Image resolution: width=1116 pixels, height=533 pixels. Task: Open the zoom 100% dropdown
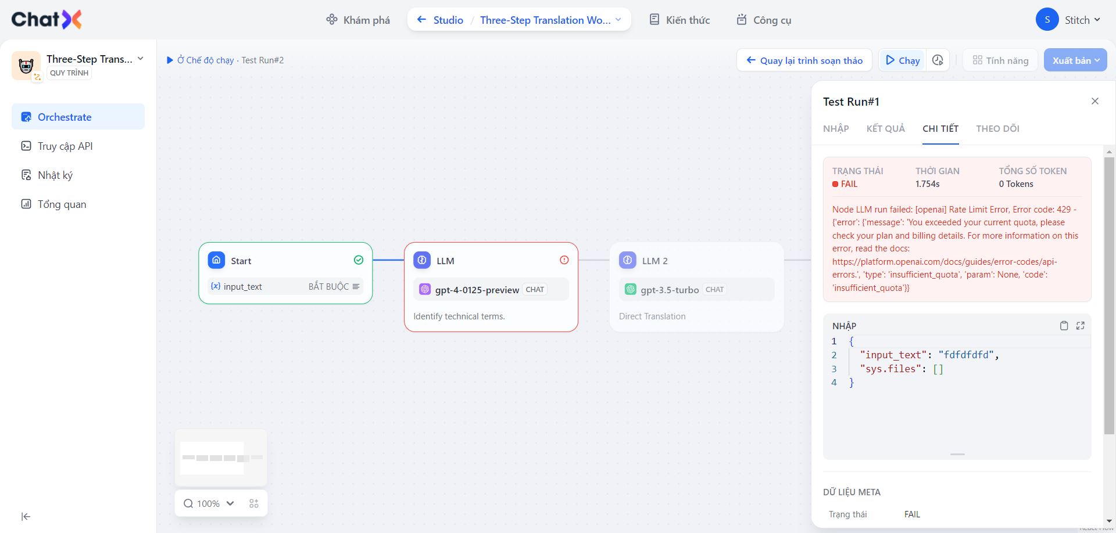click(x=209, y=504)
